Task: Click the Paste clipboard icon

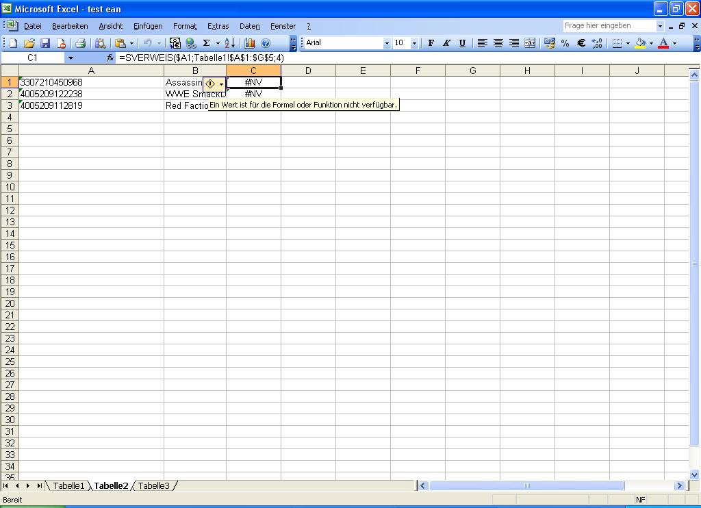Action: [120, 43]
